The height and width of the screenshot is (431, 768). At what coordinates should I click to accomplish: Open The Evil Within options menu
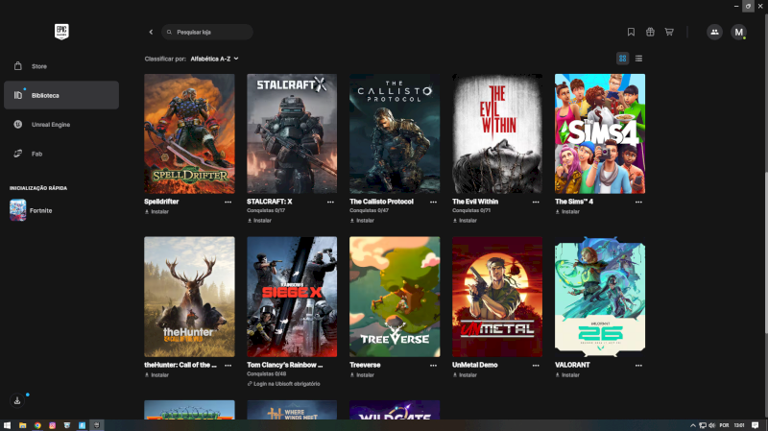pyautogui.click(x=536, y=202)
